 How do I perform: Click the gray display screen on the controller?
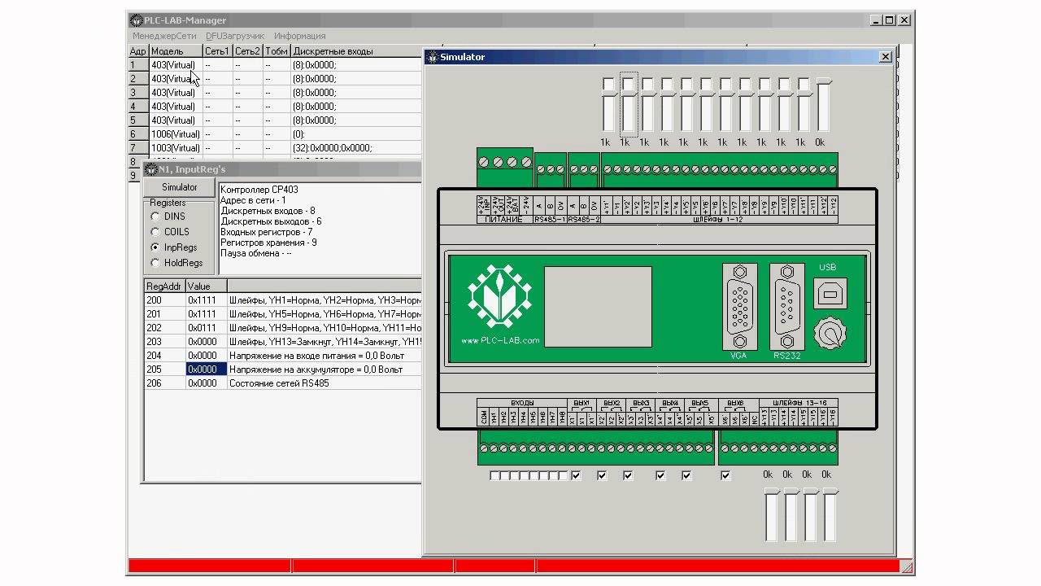tap(598, 306)
